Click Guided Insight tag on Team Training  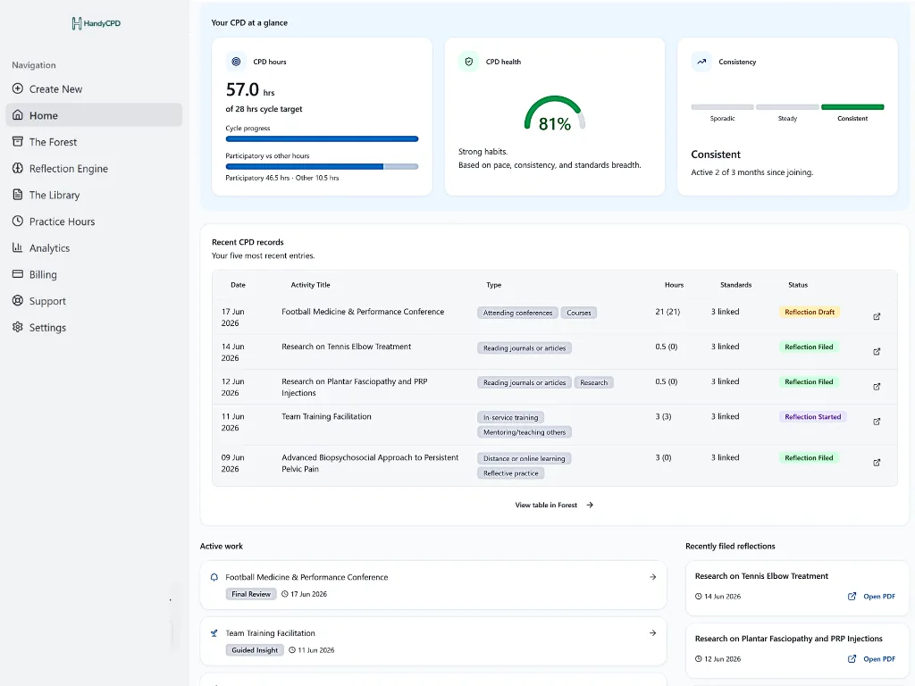pyautogui.click(x=255, y=650)
